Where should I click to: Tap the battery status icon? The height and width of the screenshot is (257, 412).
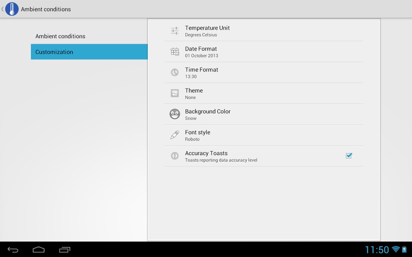coord(404,249)
